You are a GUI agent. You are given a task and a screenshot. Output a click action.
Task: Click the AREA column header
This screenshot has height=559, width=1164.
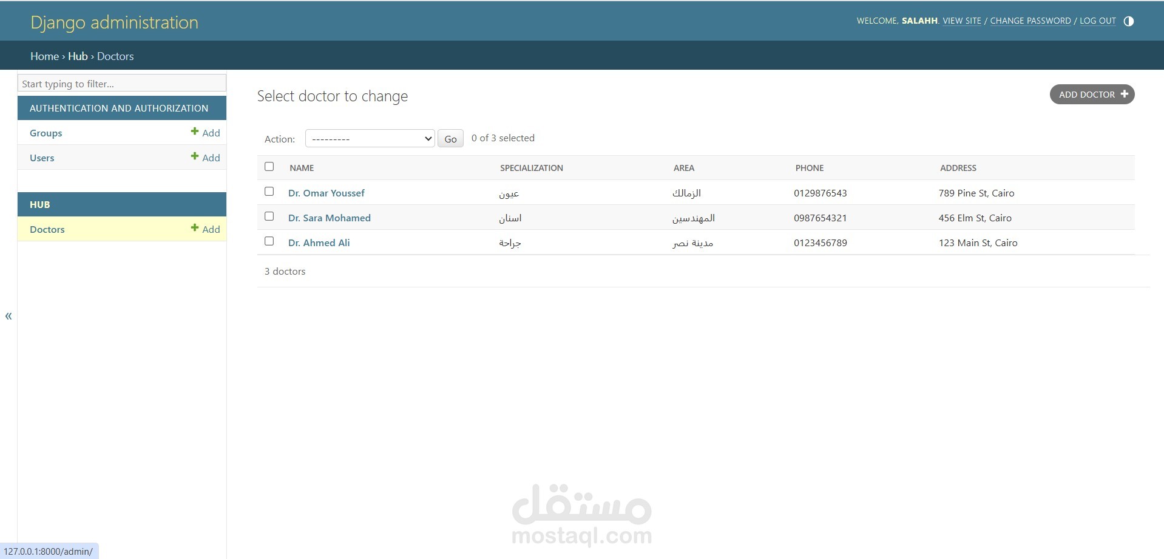(684, 168)
